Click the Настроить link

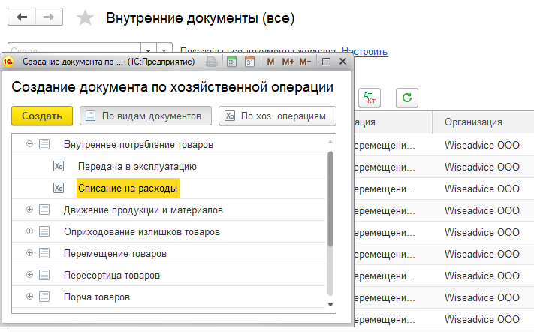pos(364,51)
